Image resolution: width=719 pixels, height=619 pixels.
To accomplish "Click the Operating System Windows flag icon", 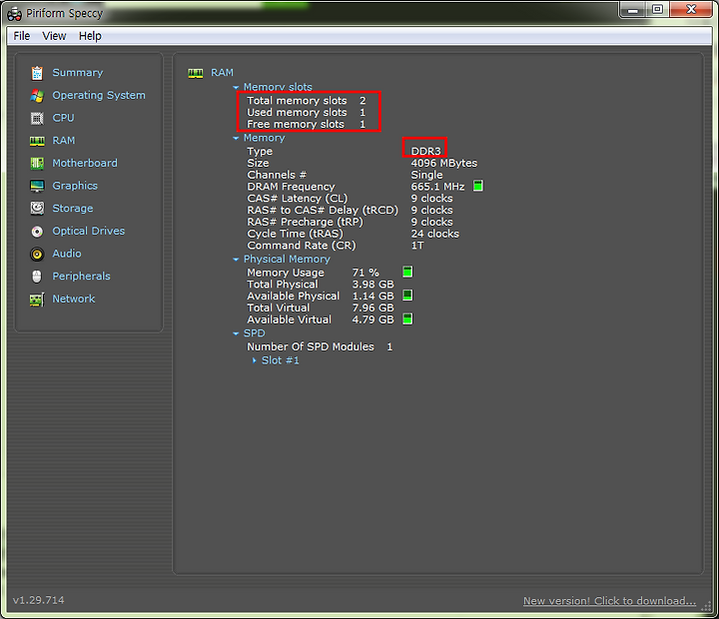I will pyautogui.click(x=37, y=96).
